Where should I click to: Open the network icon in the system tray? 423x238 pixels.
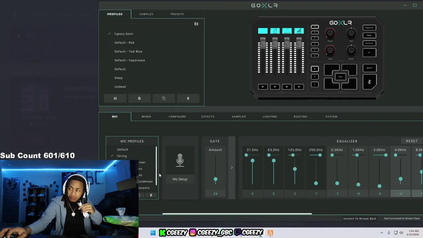click(x=395, y=233)
